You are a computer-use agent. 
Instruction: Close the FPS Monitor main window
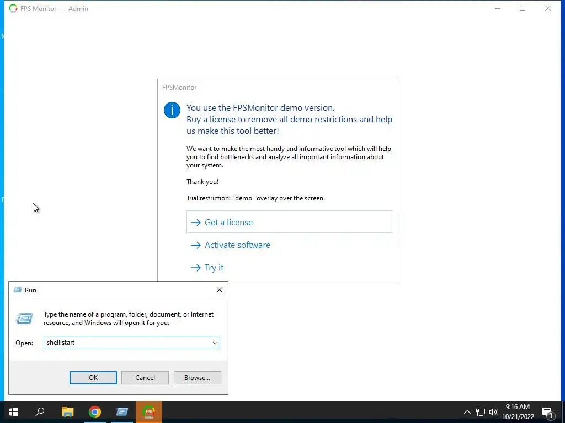548,8
